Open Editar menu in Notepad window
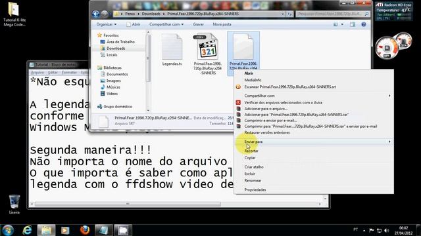421x236 pixels. point(53,73)
